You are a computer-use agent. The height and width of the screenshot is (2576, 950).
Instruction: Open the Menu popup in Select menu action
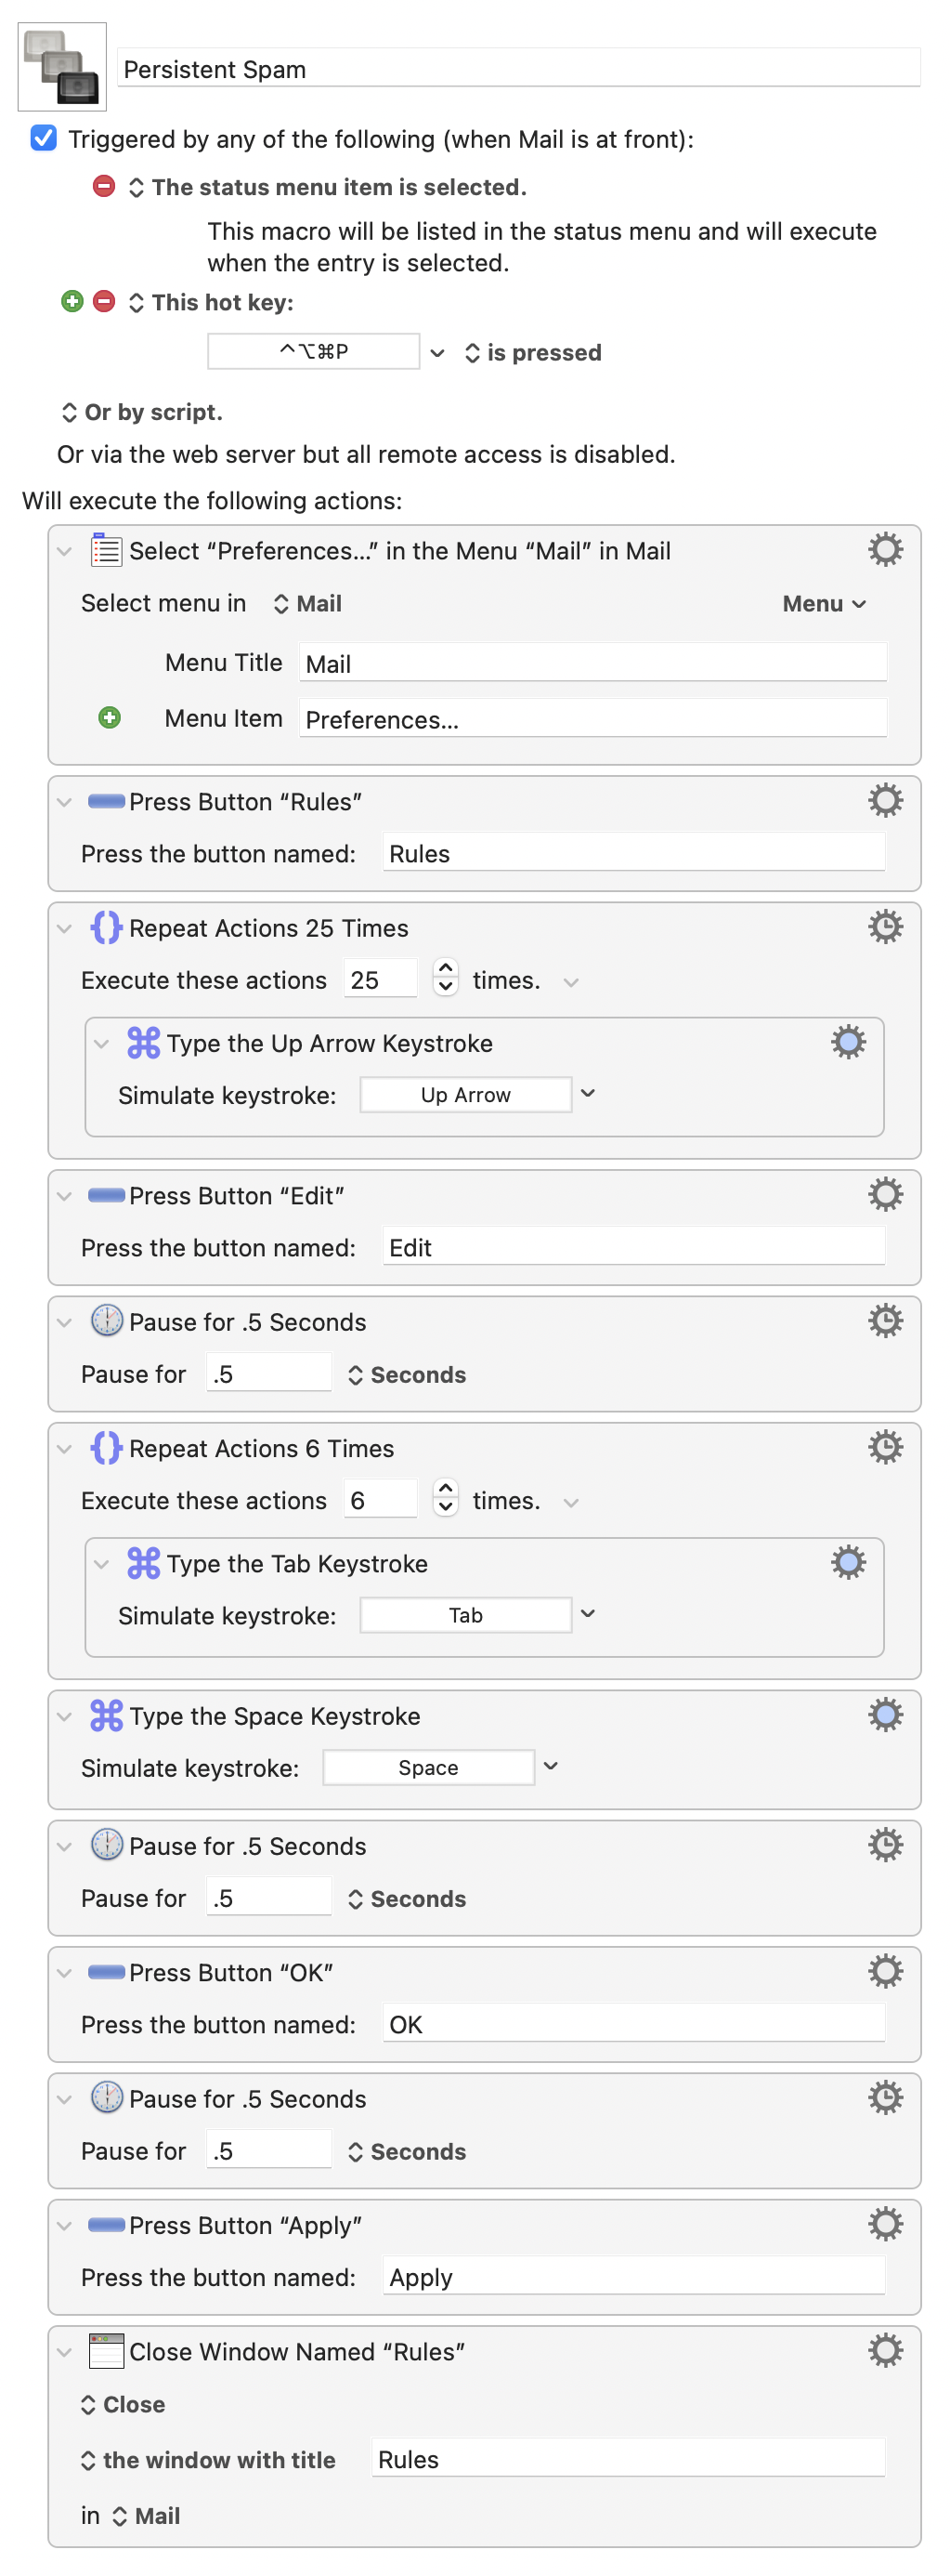pos(823,604)
